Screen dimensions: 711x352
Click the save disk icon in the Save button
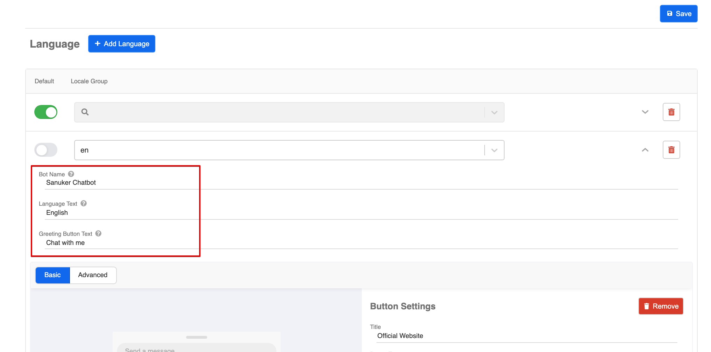[669, 13]
